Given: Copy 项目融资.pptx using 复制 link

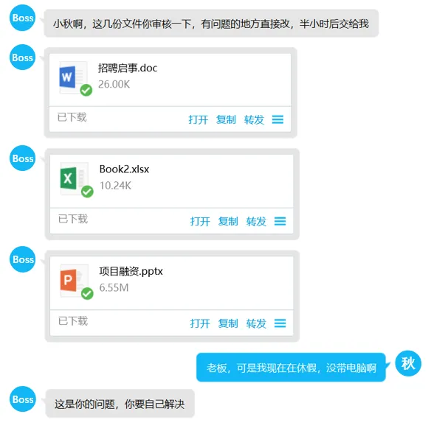Looking at the screenshot, I should (228, 323).
